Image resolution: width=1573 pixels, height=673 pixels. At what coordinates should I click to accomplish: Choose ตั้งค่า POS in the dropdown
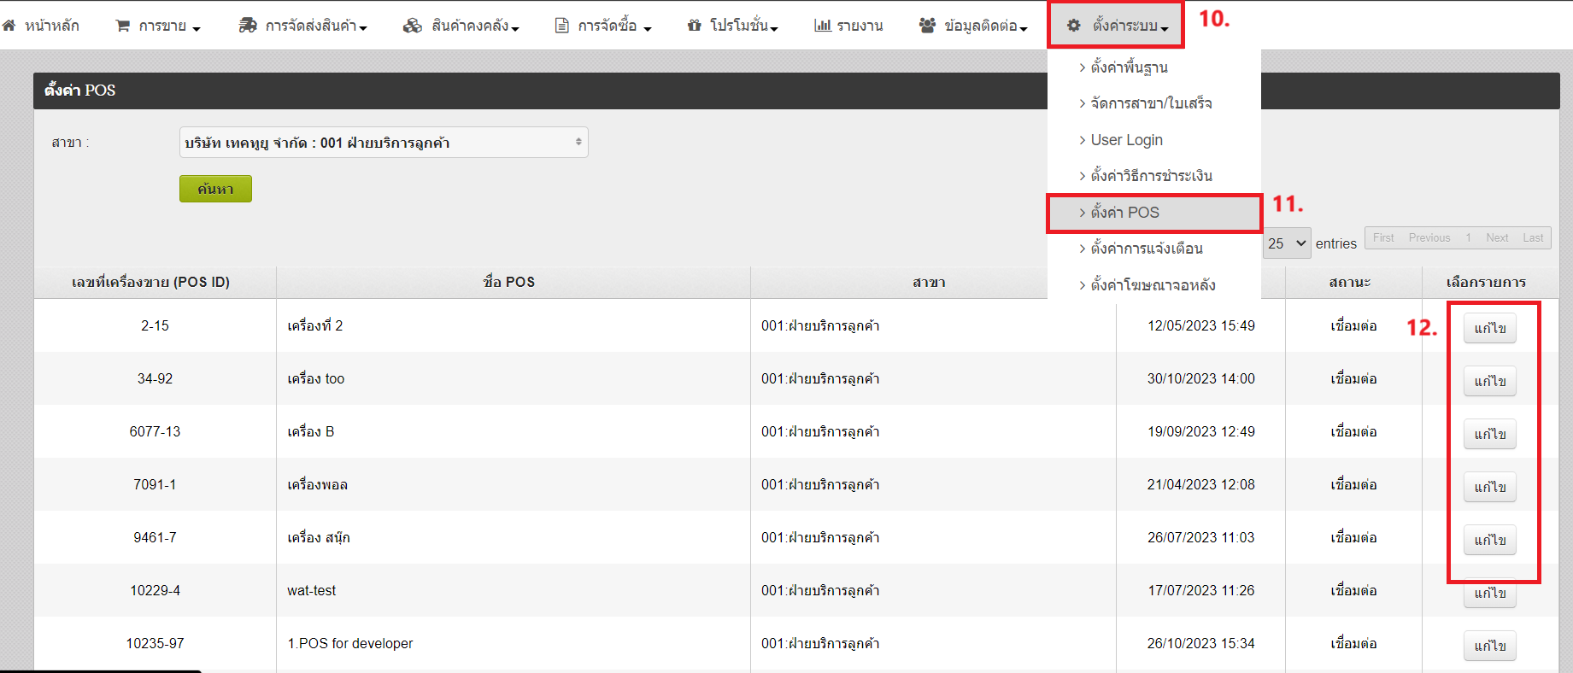point(1154,213)
